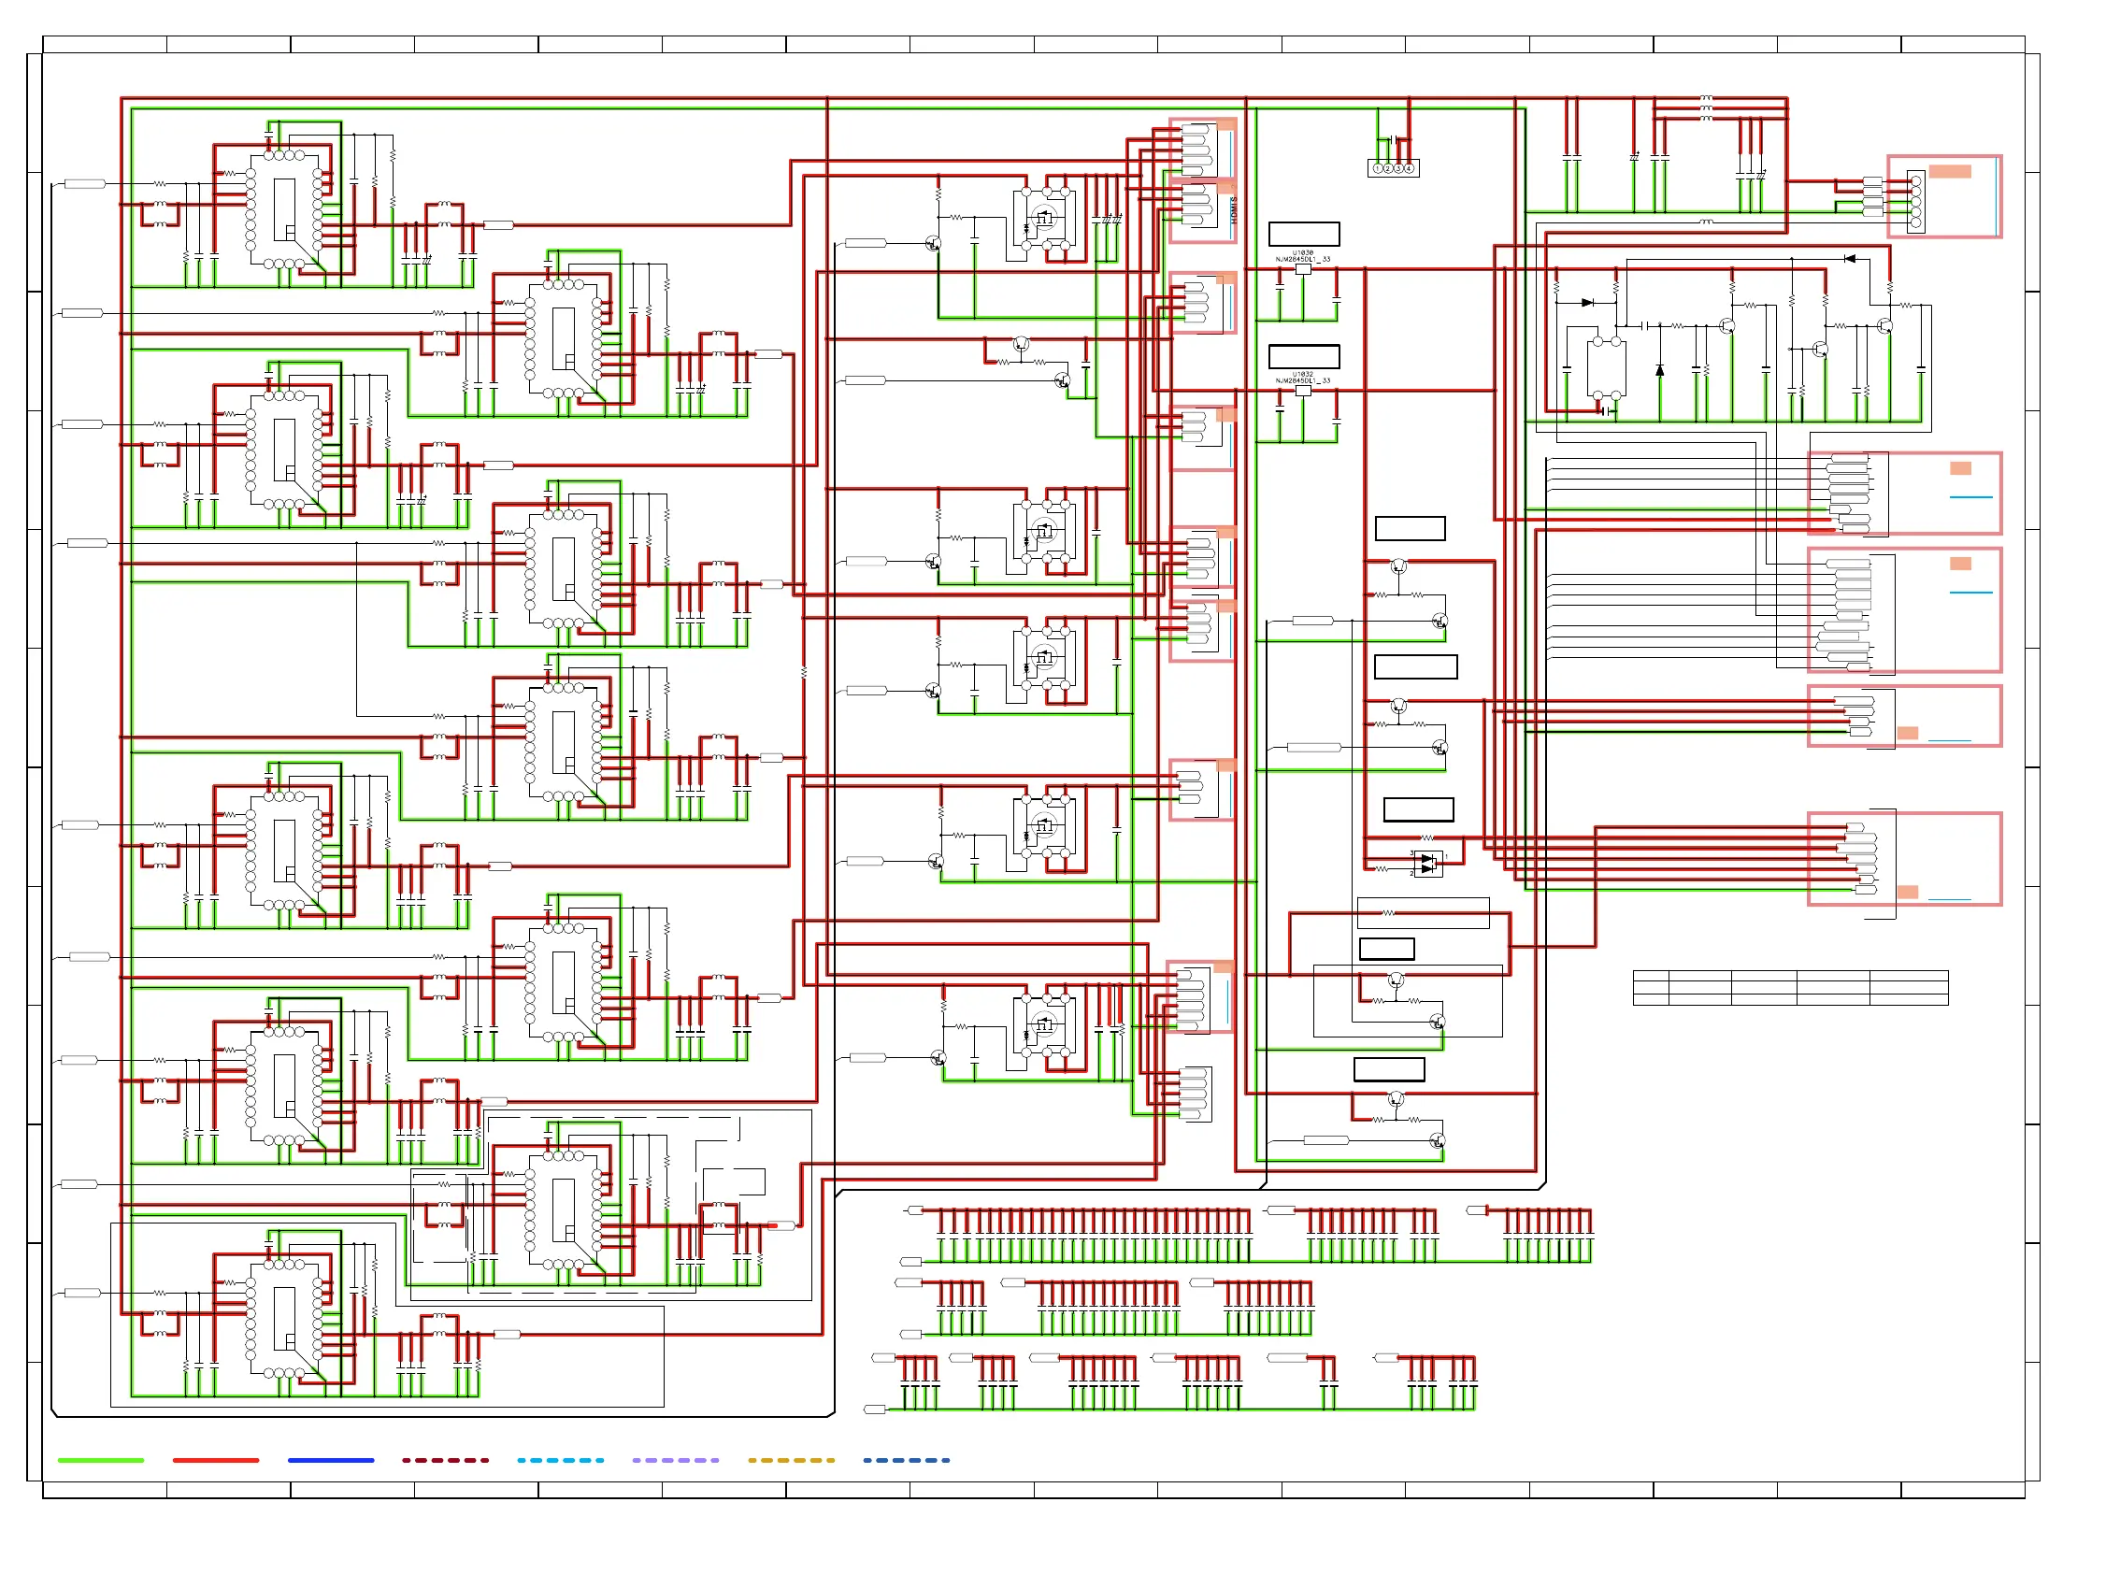Click the solid red legend line
This screenshot has height=1574, width=2120.
[x=215, y=1460]
